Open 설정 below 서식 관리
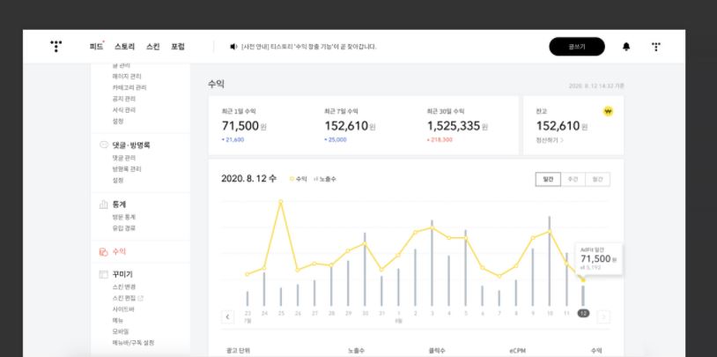Image resolution: width=717 pixels, height=357 pixels. click(x=118, y=122)
